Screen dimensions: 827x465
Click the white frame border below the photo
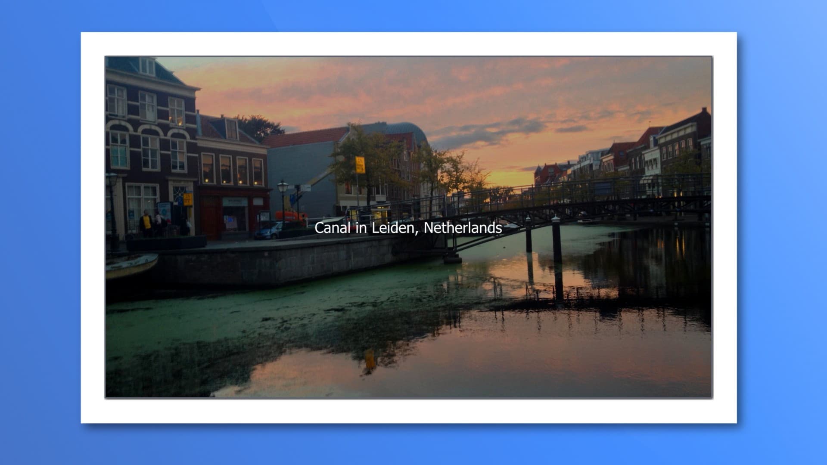[408, 410]
